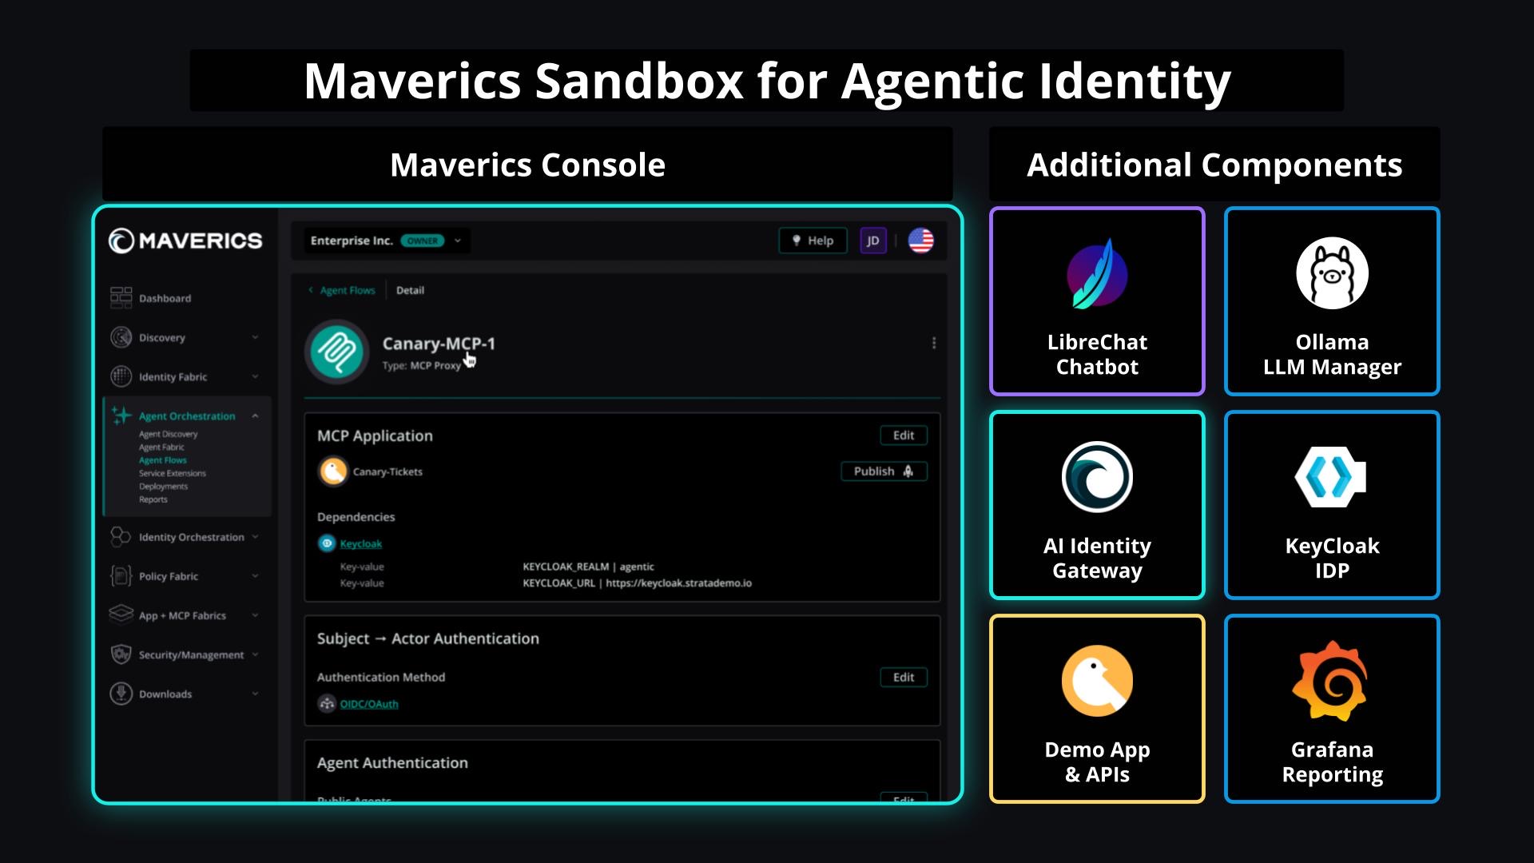Open the Help lightbulb button

point(813,240)
